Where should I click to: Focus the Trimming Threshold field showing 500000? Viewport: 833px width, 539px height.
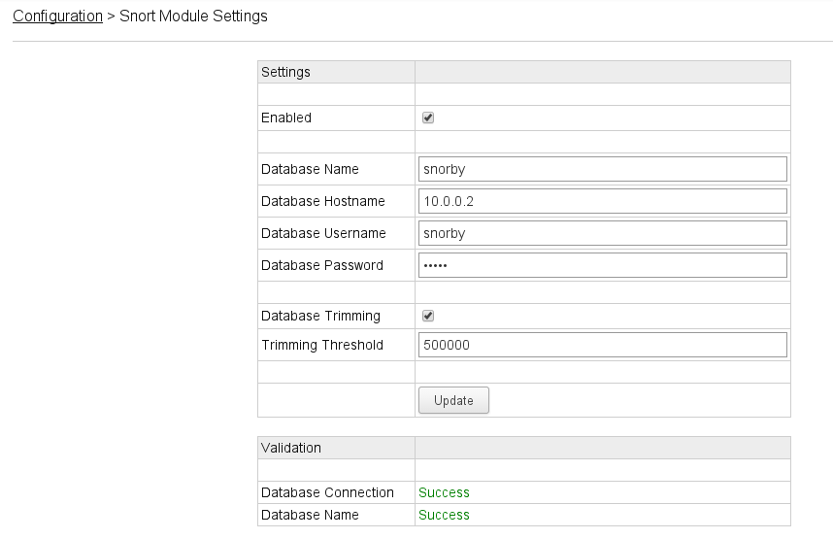603,345
